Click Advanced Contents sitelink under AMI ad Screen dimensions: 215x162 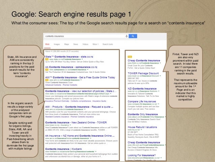(53, 85)
